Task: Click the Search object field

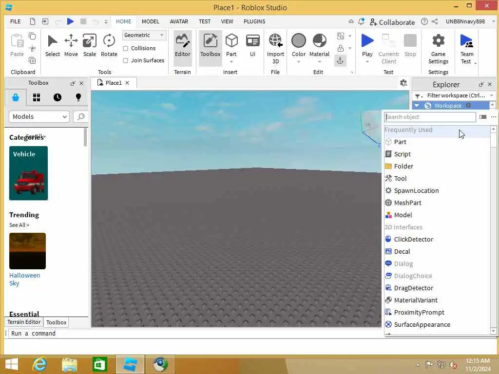Action: click(430, 117)
